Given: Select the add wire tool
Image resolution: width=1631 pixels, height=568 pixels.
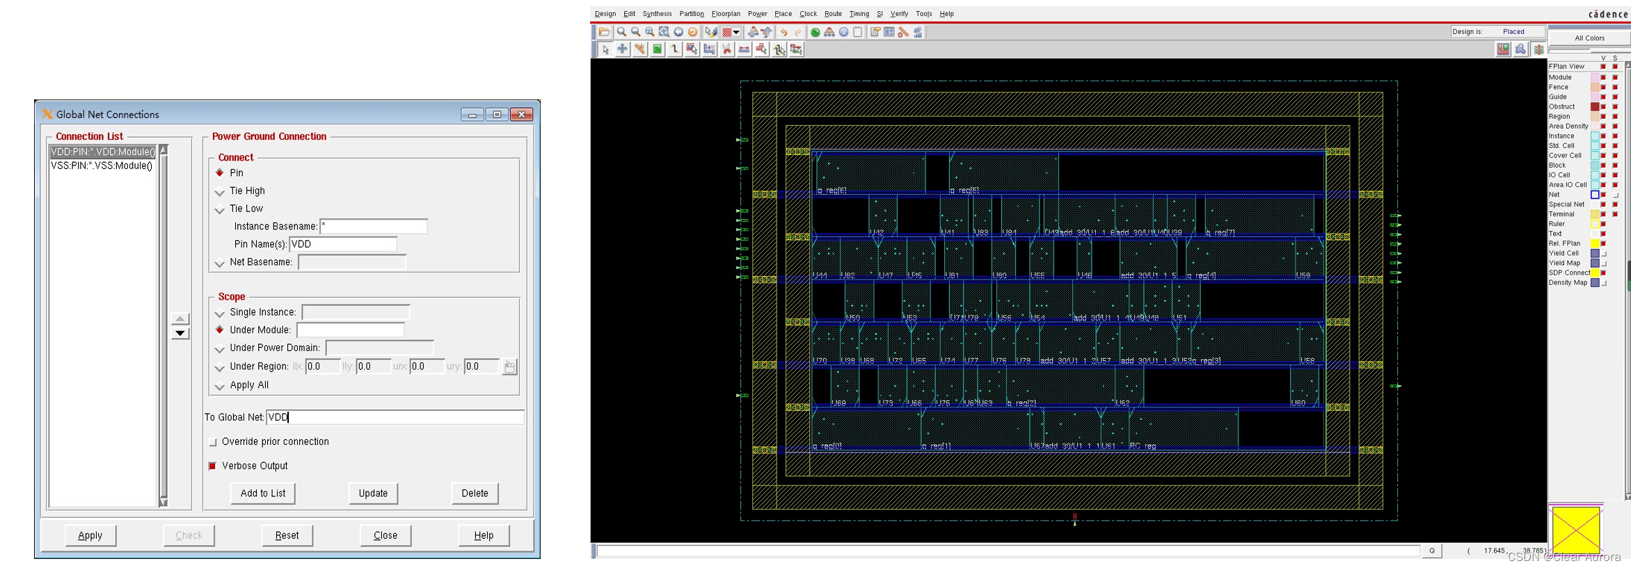Looking at the screenshot, I should [674, 49].
